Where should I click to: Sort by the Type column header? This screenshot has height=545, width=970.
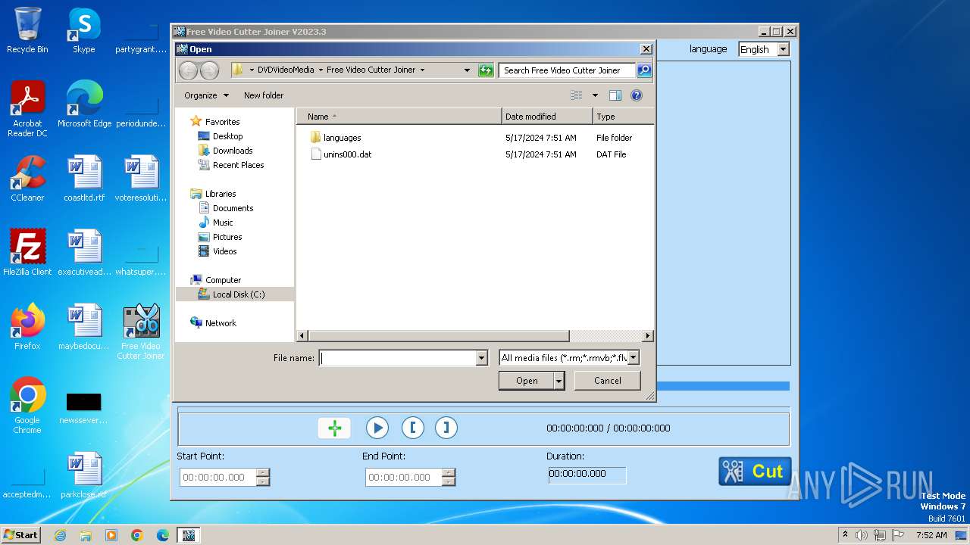[x=623, y=117]
